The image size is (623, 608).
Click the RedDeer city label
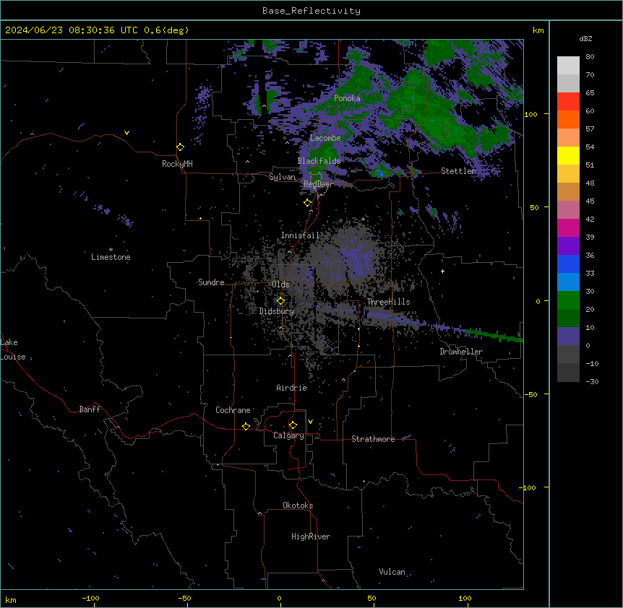[318, 183]
